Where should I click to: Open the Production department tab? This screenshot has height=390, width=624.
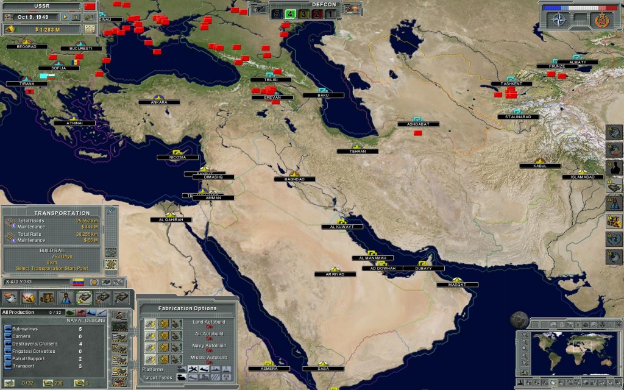click(x=84, y=297)
